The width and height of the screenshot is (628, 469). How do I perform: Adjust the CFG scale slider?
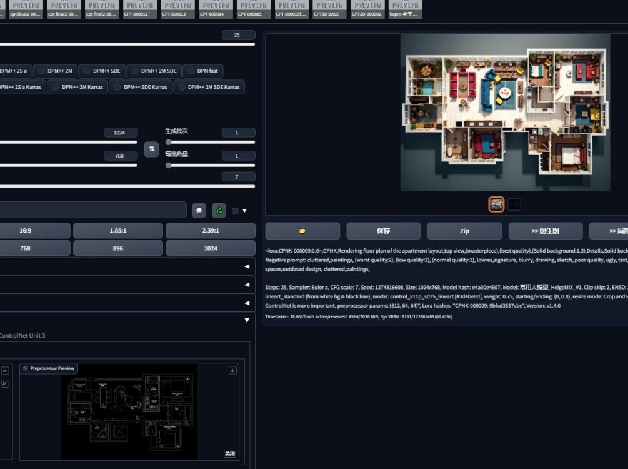127,186
